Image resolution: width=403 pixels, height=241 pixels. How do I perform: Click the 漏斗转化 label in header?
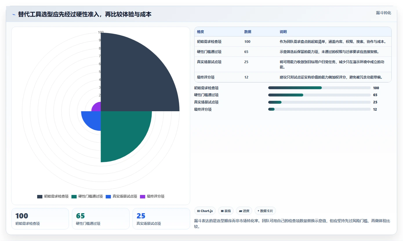tap(383, 13)
